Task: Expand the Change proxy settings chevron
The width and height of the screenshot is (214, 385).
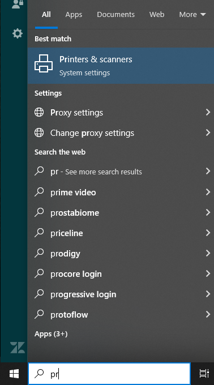Action: click(208, 133)
